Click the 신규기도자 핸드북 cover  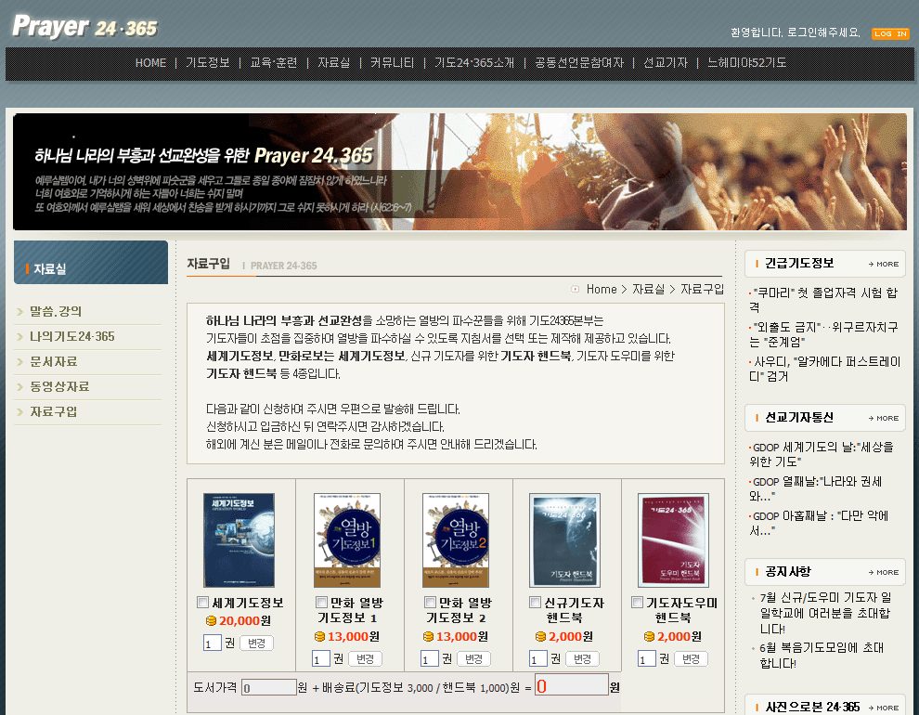(564, 540)
